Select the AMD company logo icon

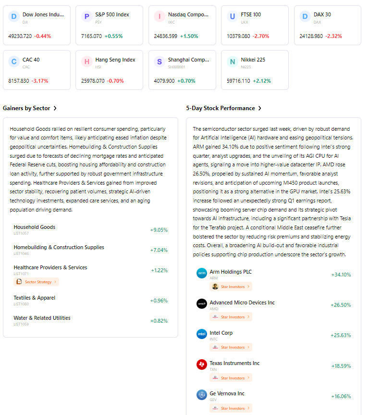click(202, 303)
